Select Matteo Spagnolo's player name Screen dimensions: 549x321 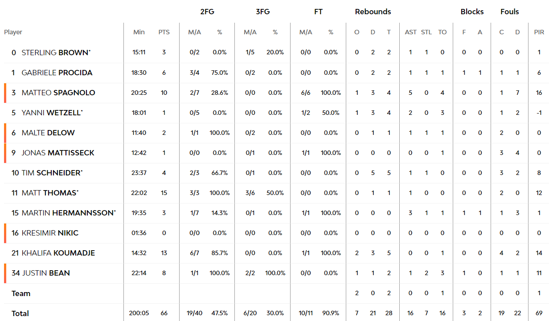point(58,93)
